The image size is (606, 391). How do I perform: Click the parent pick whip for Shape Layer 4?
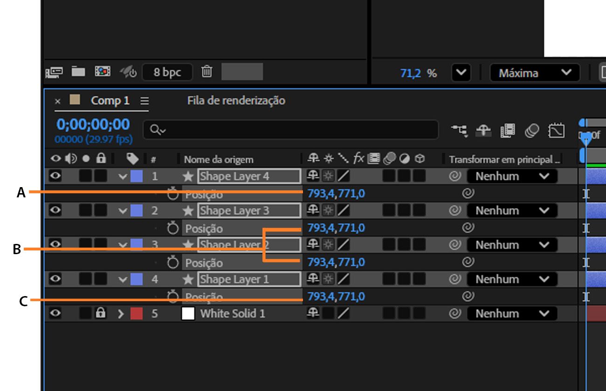[455, 176]
